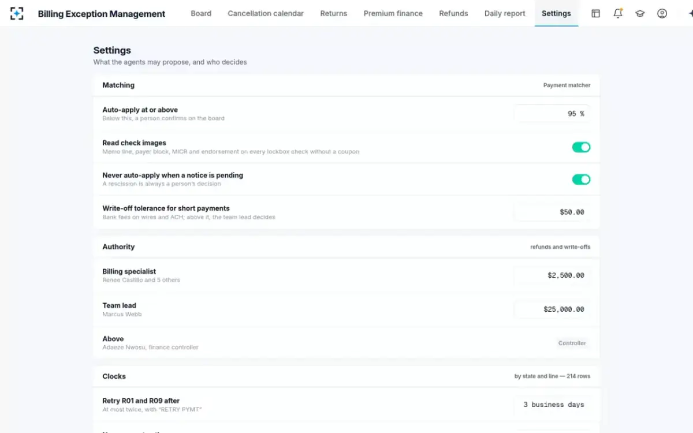Disable the Read check images toggle
Viewport: 693px width, 433px height.
(581, 147)
